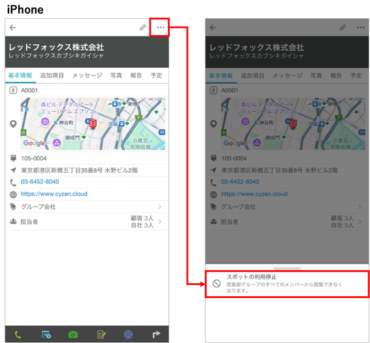The width and height of the screenshot is (370, 343).
Task: Select スポットの利用停止 in the bottom sheet
Action: coord(287,284)
